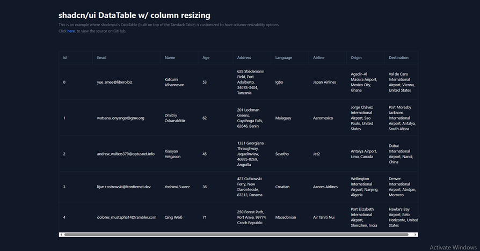Click the Language column header
Screen dimensions: 480x251
284,58
